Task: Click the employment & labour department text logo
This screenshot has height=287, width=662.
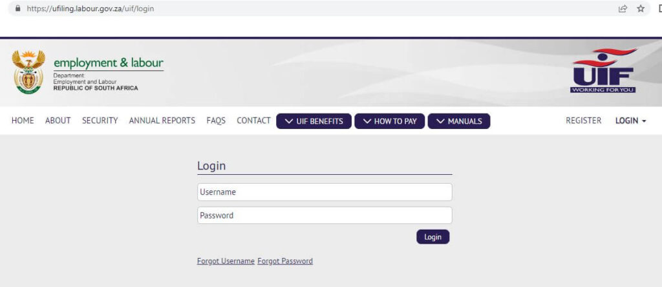Action: [108, 64]
